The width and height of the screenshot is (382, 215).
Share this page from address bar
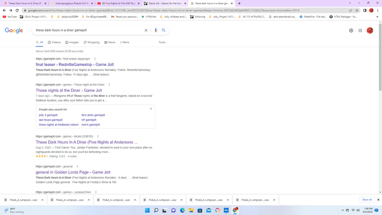pos(350,10)
